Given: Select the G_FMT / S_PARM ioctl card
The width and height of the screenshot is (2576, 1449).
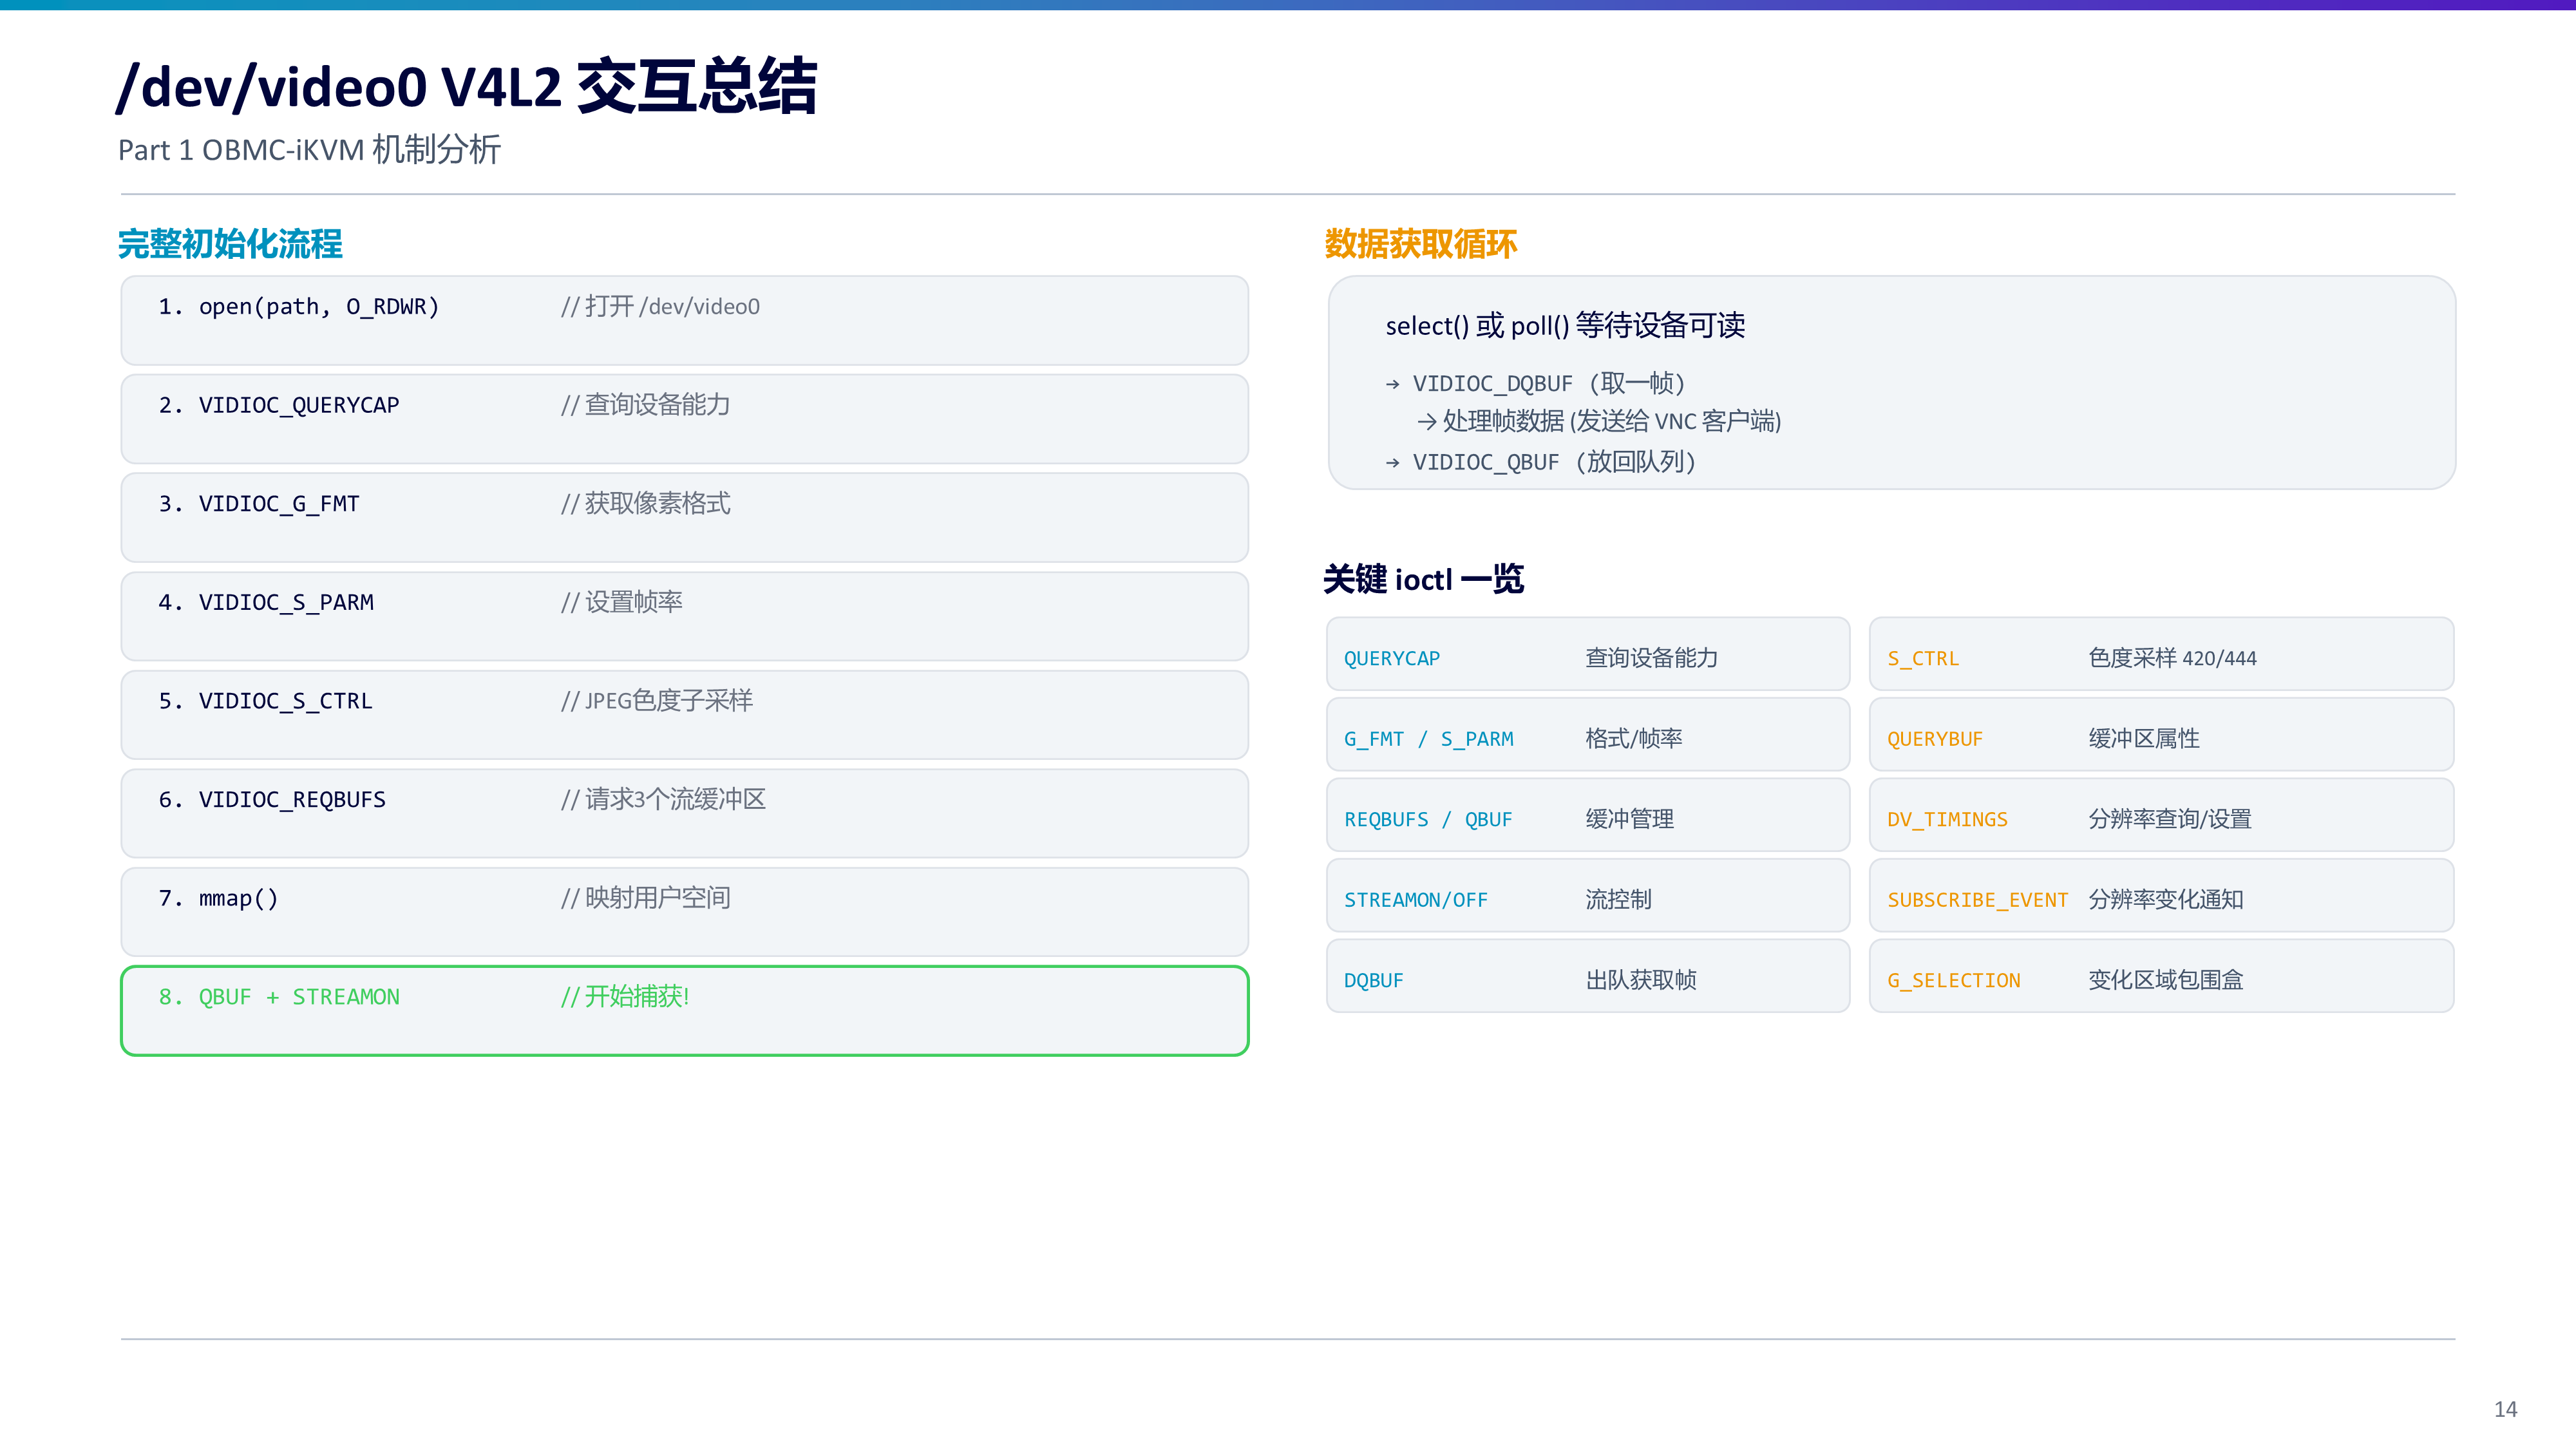Looking at the screenshot, I should click(1588, 735).
